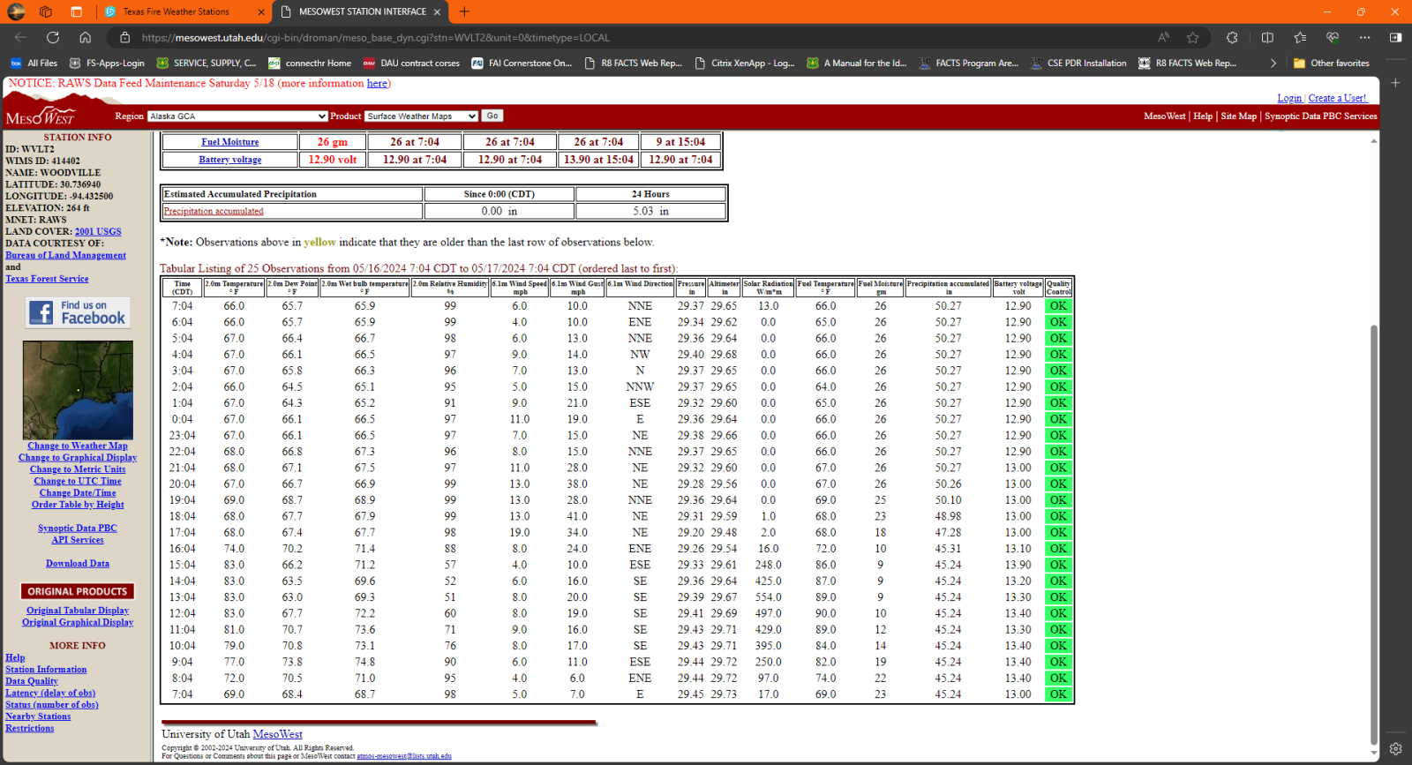Open the Battery voltage link

[230, 160]
